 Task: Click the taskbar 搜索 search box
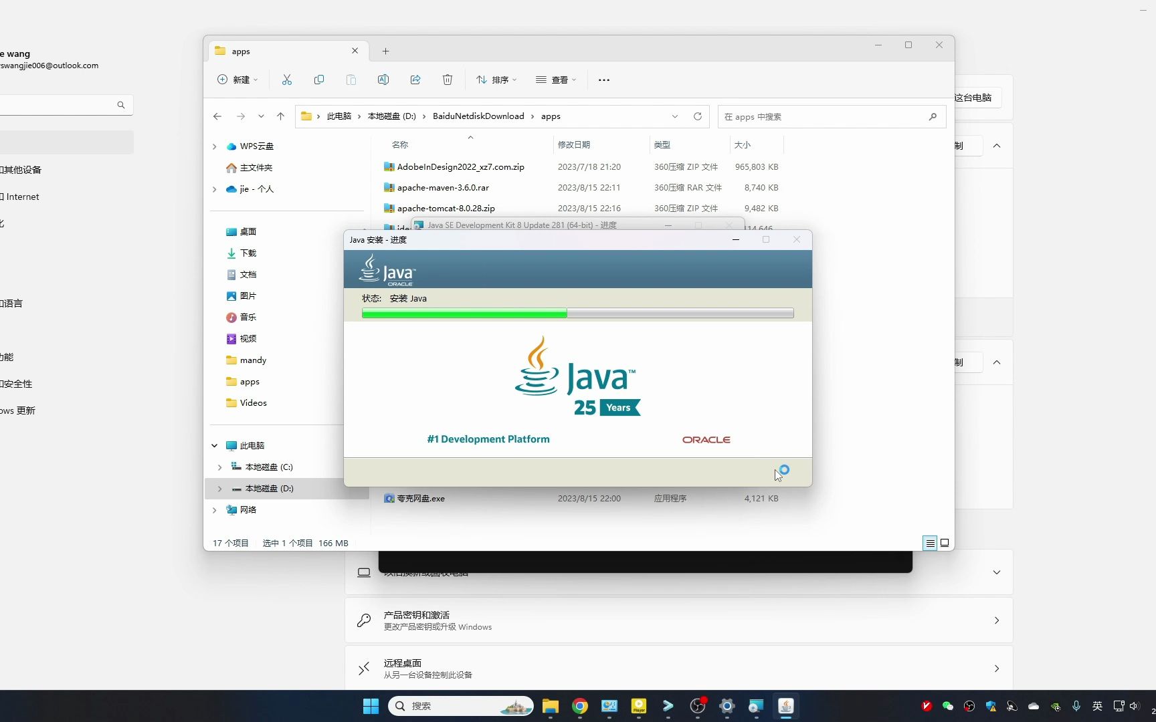click(460, 706)
